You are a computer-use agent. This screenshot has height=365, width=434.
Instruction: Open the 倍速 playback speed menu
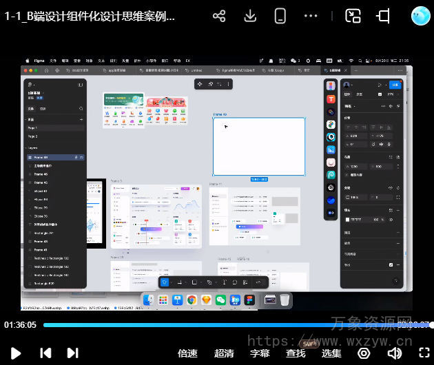187,353
